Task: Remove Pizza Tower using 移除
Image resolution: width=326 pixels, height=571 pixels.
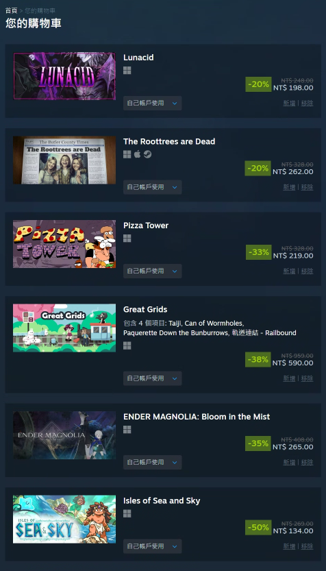Action: pos(307,271)
